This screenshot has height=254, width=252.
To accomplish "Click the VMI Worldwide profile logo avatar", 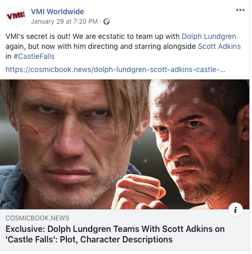I will 16,16.
